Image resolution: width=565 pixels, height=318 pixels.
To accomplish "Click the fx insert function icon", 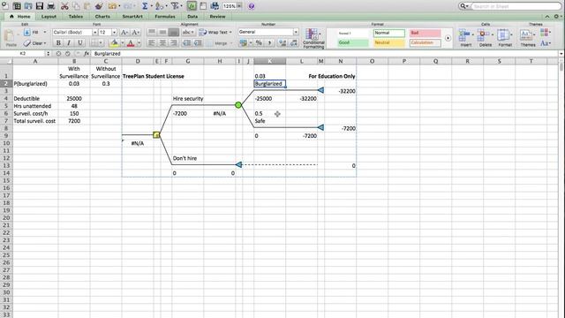I will (x=87, y=53).
